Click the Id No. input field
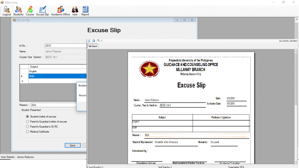 pyautogui.click(x=66, y=46)
